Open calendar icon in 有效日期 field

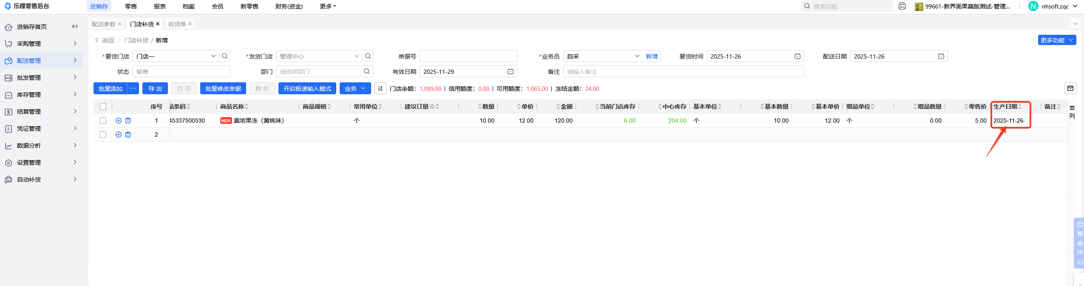511,72
